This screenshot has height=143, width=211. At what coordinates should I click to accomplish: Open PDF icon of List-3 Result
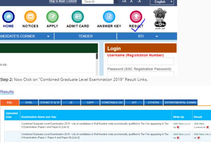coord(208,127)
